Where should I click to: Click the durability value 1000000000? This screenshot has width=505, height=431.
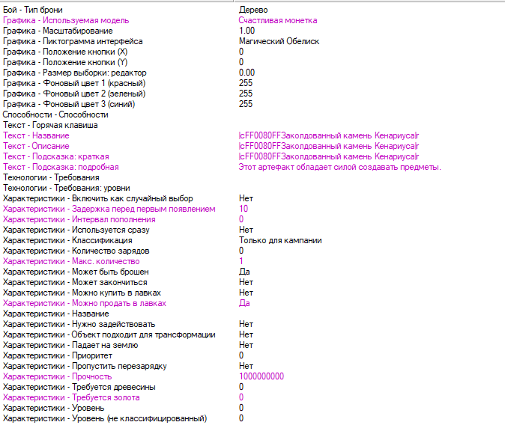pos(261,377)
